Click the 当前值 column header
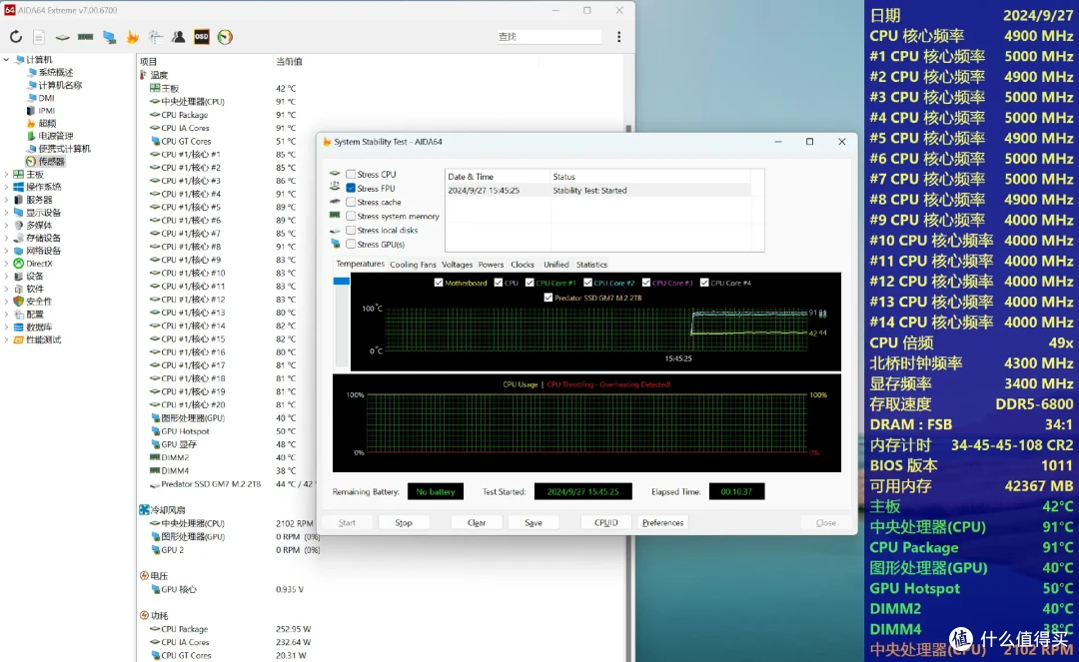1079x662 pixels. click(x=289, y=61)
